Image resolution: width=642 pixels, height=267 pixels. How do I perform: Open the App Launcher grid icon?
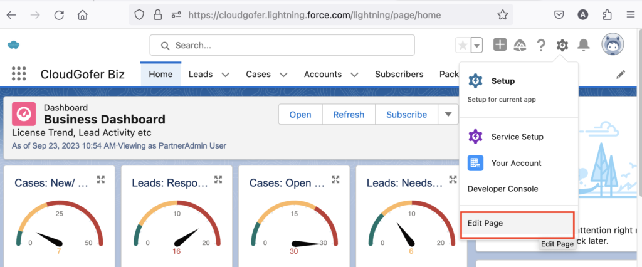(x=19, y=74)
